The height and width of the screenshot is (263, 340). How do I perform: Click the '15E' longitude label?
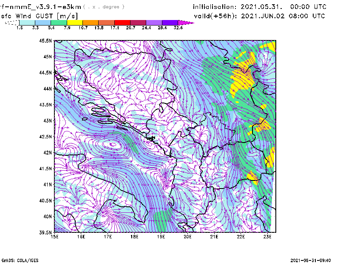click(54, 237)
